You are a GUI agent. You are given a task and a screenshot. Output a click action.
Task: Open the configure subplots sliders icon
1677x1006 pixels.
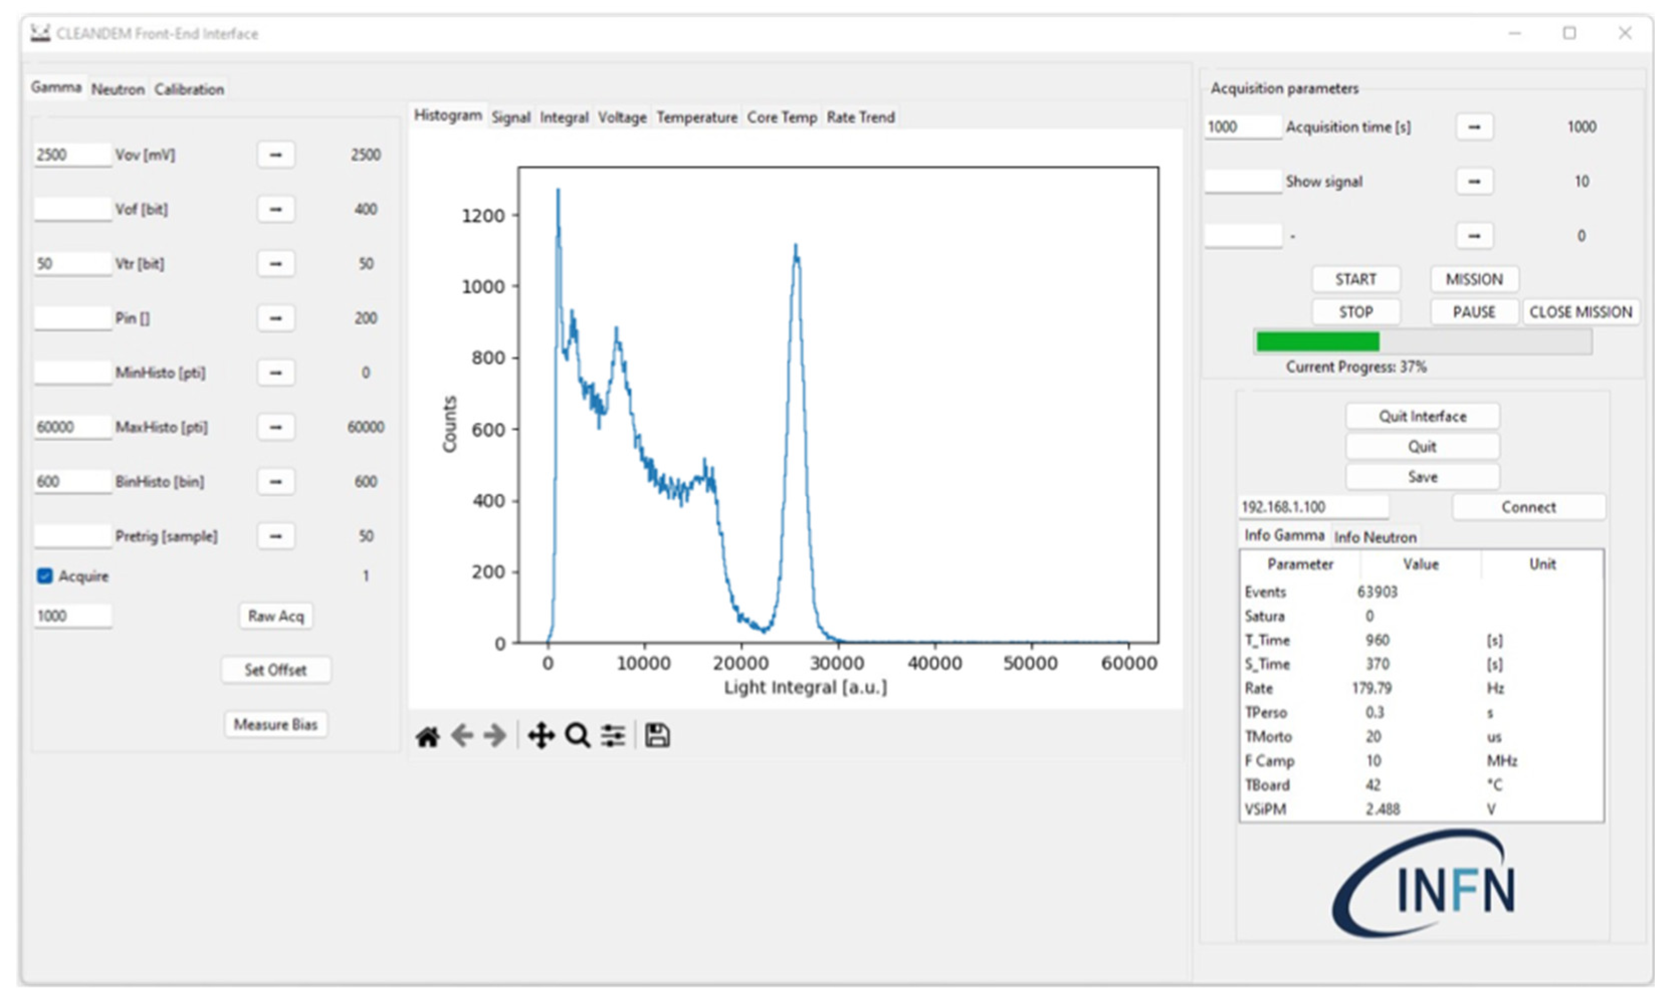click(613, 735)
